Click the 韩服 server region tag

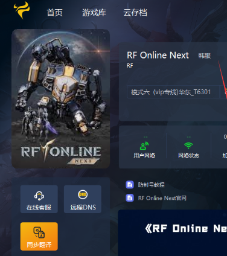[x=205, y=56]
